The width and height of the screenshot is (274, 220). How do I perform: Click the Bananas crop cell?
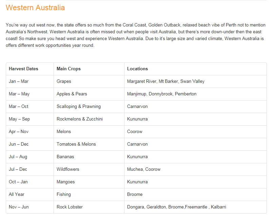(65, 157)
